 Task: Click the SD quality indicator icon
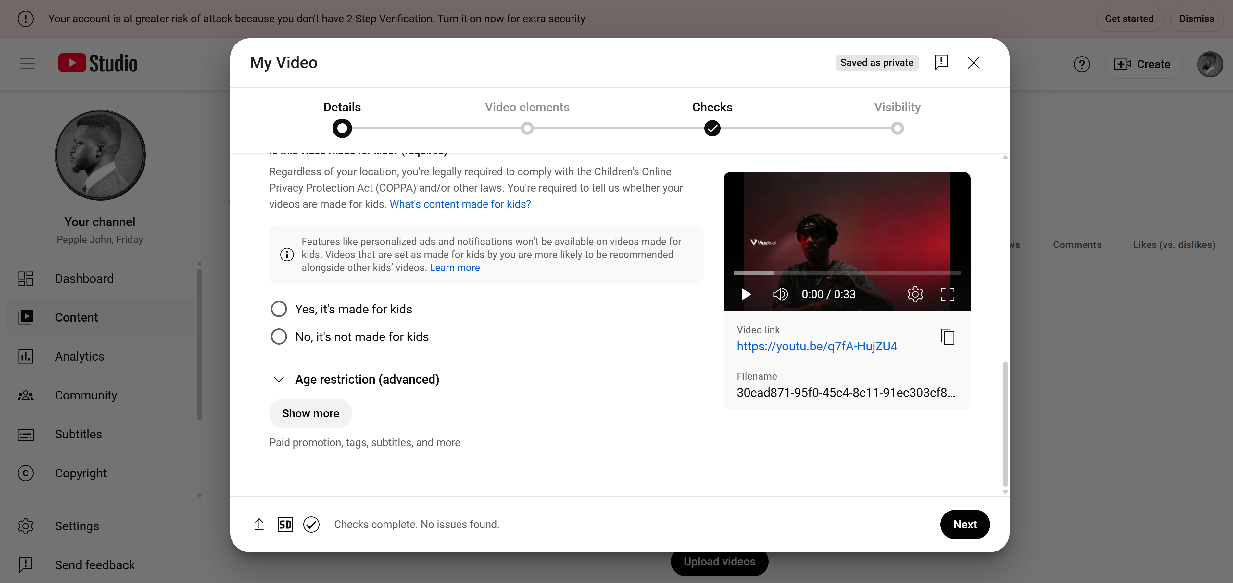coord(285,524)
